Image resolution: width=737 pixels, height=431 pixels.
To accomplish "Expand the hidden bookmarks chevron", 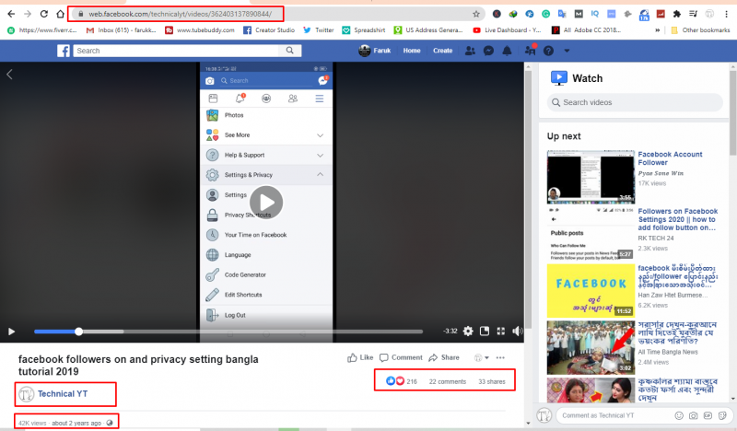I will pyautogui.click(x=657, y=30).
